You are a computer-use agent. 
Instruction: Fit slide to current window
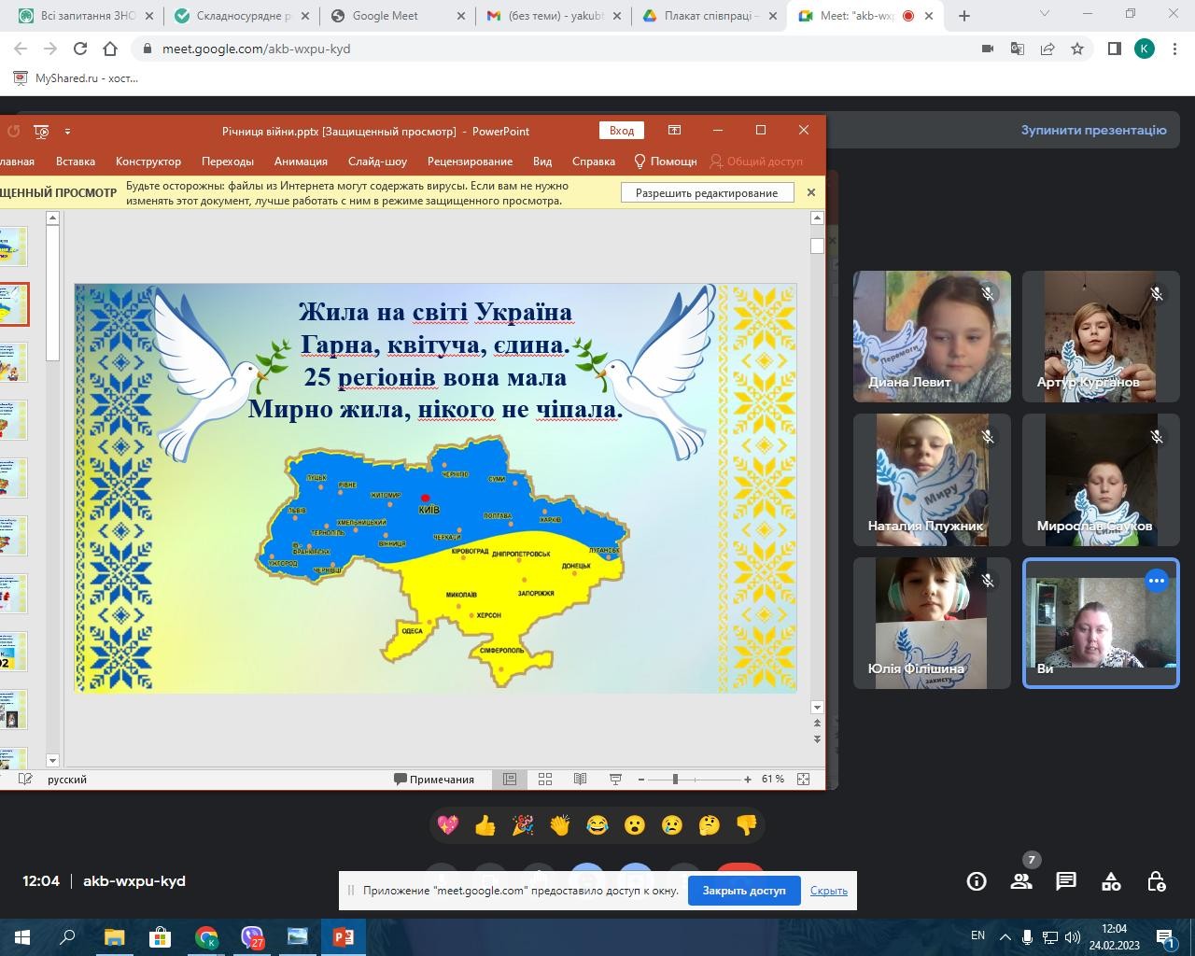(803, 779)
